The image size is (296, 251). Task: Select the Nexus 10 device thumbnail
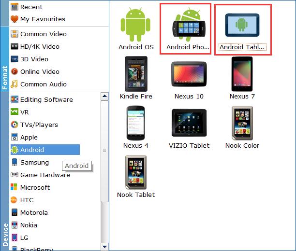coord(189,74)
